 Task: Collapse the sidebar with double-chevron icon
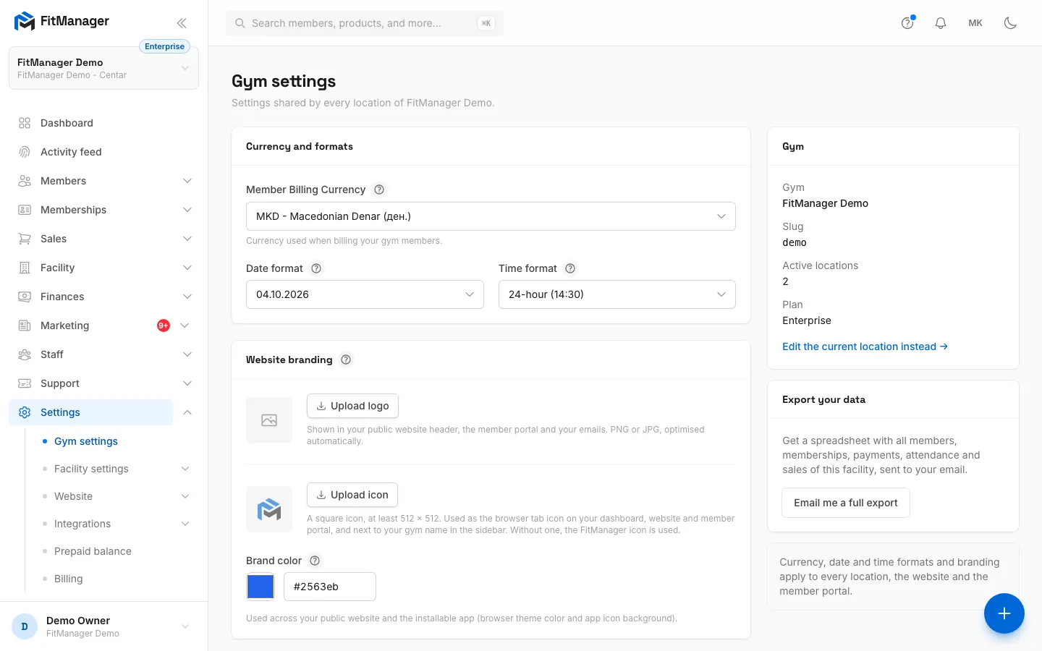tap(182, 23)
